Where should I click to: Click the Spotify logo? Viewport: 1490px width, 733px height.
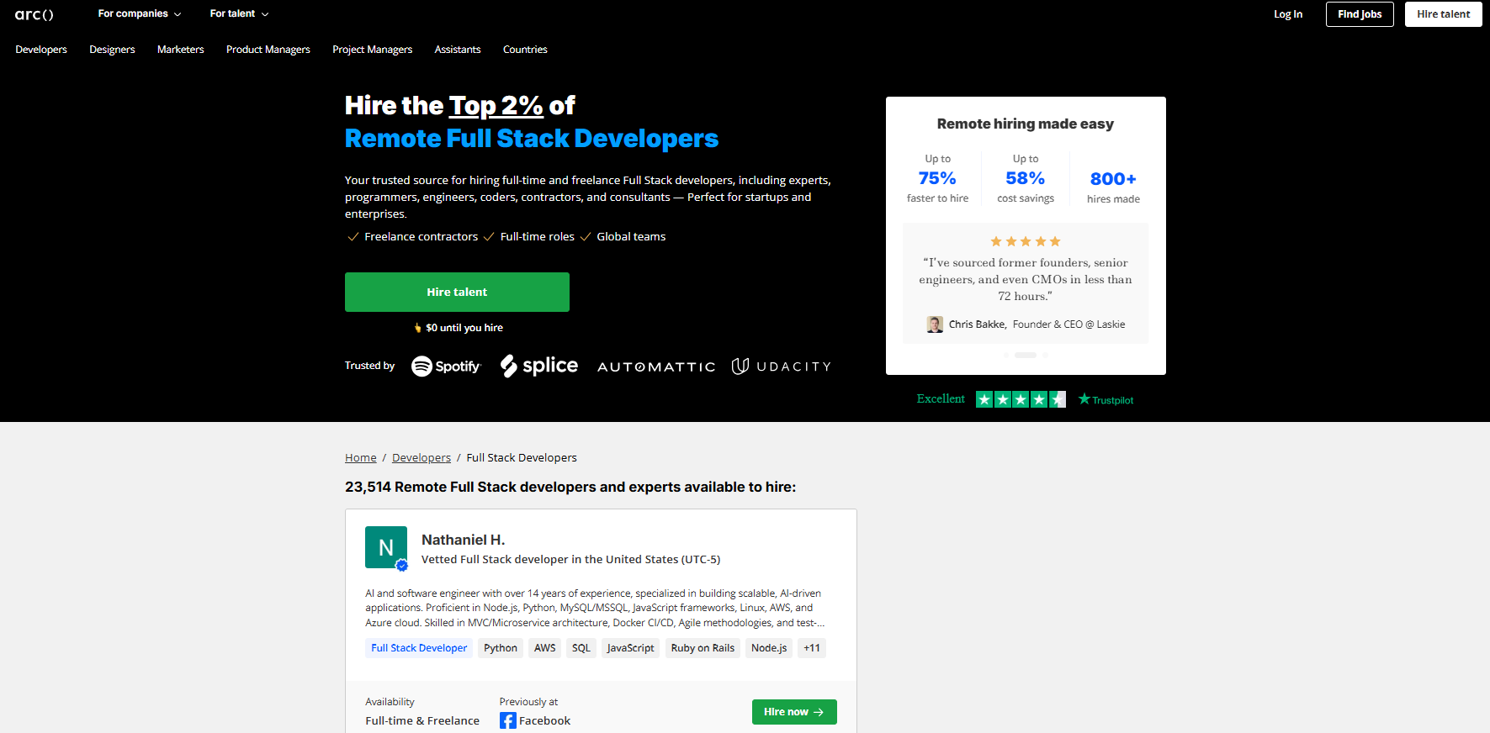[446, 366]
